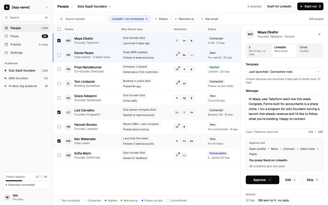Select the 'Solo SaaS founders' audience in sidebar
The width and height of the screenshot is (328, 205).
26,71
